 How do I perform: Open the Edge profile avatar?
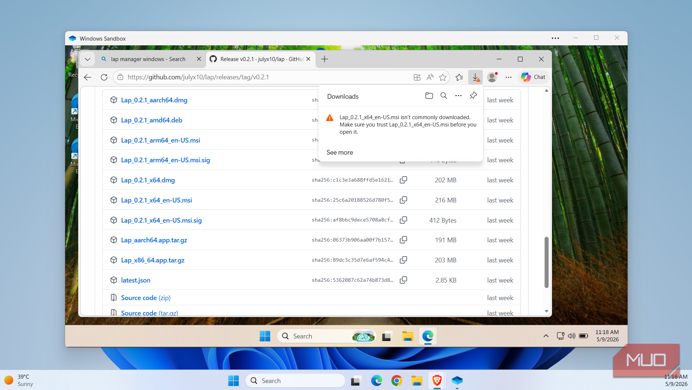tap(492, 77)
